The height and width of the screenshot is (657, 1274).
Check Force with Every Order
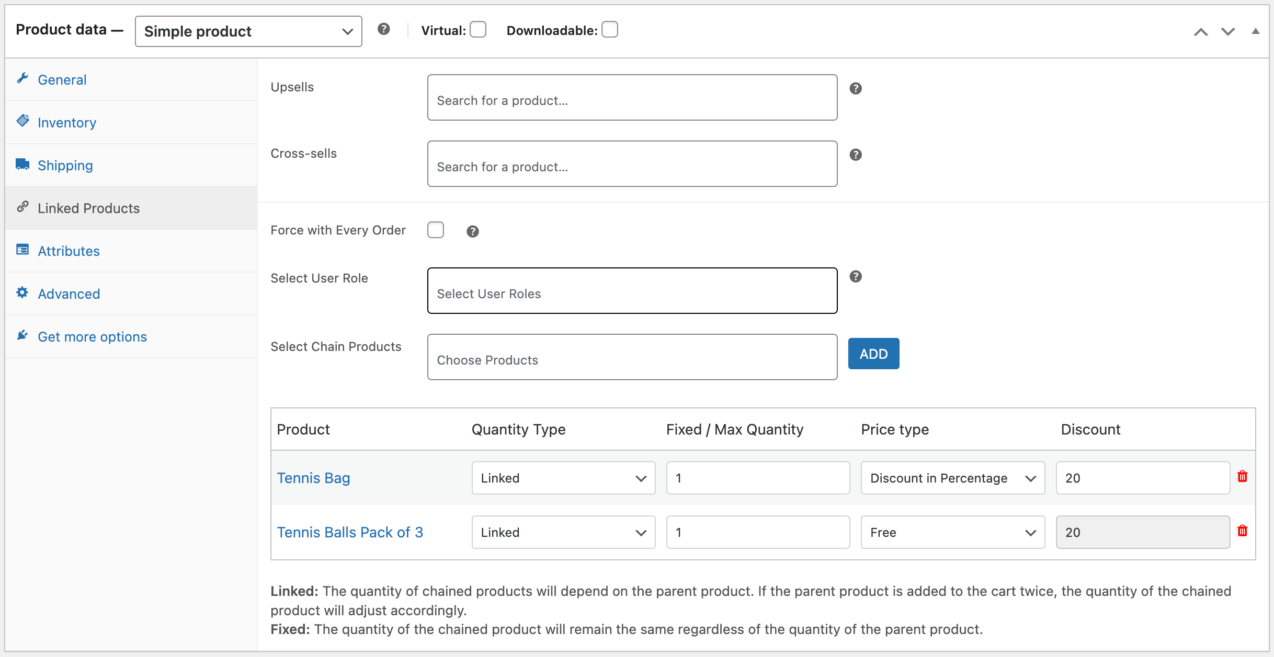pos(436,230)
